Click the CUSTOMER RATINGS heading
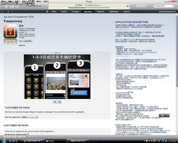 17,108
